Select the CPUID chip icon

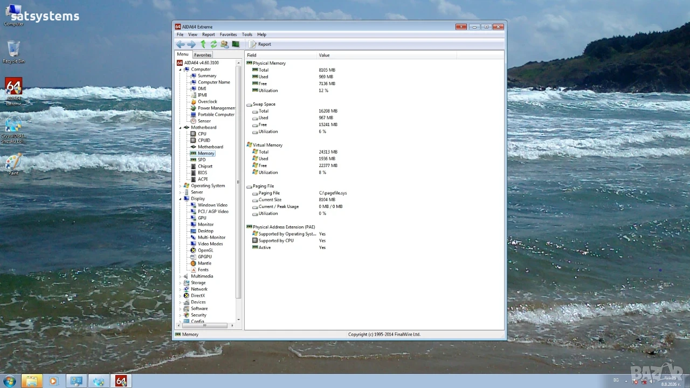point(194,141)
